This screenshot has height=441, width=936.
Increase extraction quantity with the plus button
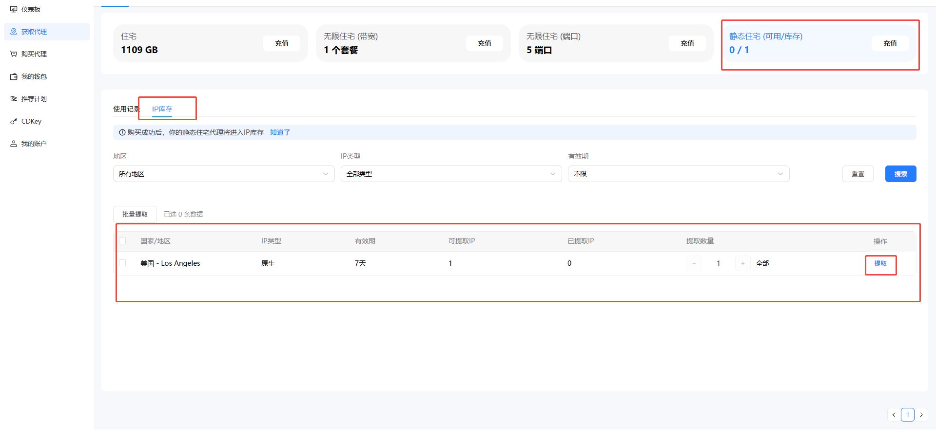pos(743,263)
